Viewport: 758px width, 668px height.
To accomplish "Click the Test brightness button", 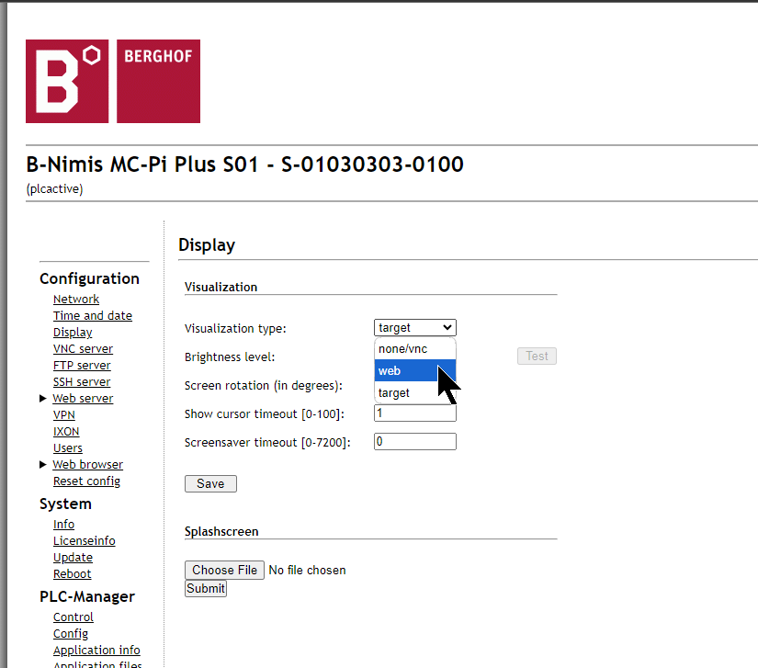I will pos(537,357).
